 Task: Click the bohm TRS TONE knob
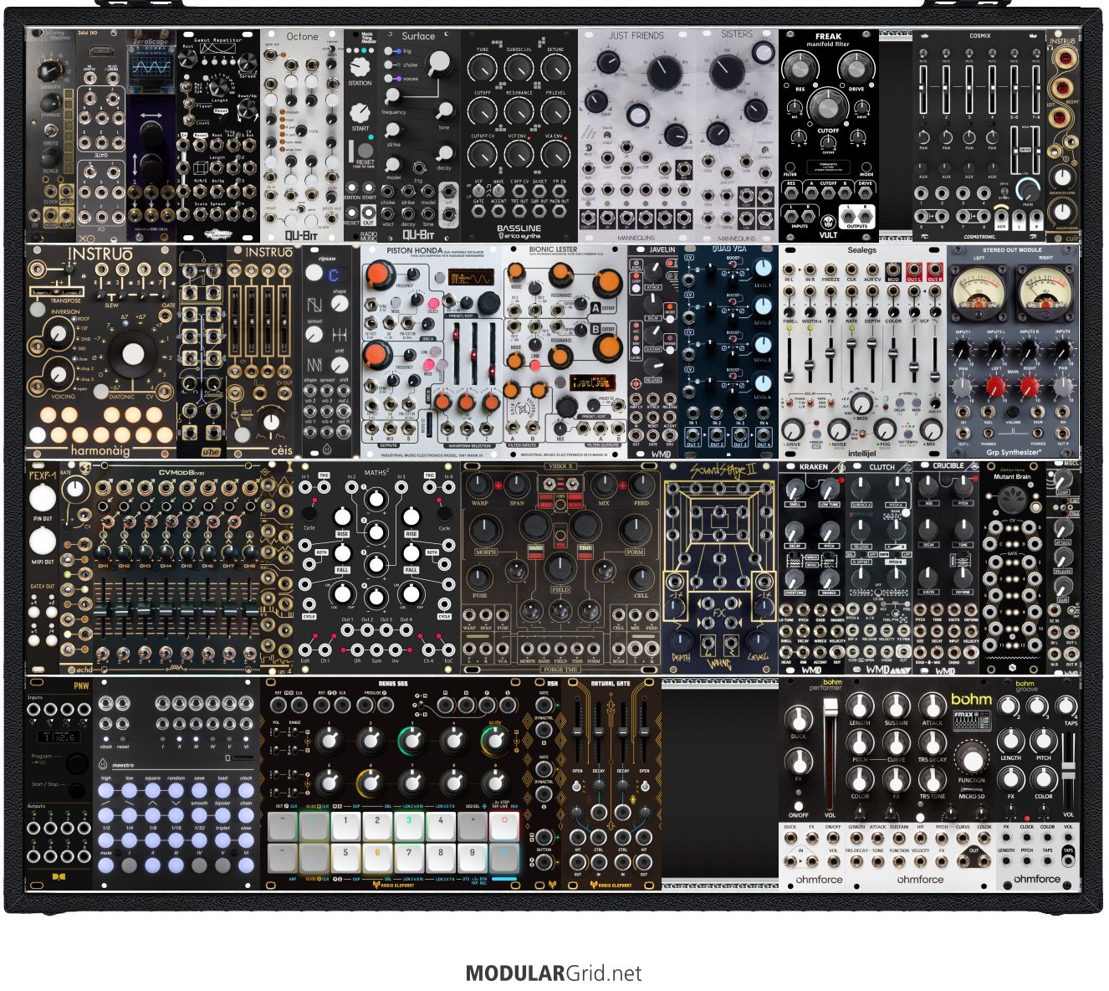pos(932,778)
